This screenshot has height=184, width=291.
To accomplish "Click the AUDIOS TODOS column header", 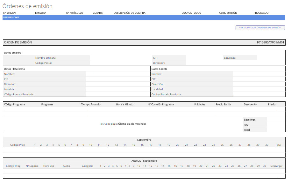I will (x=192, y=13).
